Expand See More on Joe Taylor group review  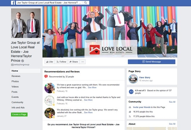pyautogui.click(x=88, y=112)
